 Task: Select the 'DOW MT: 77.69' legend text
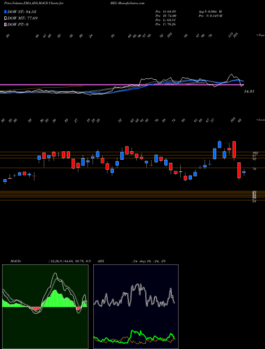pyautogui.click(x=23, y=19)
